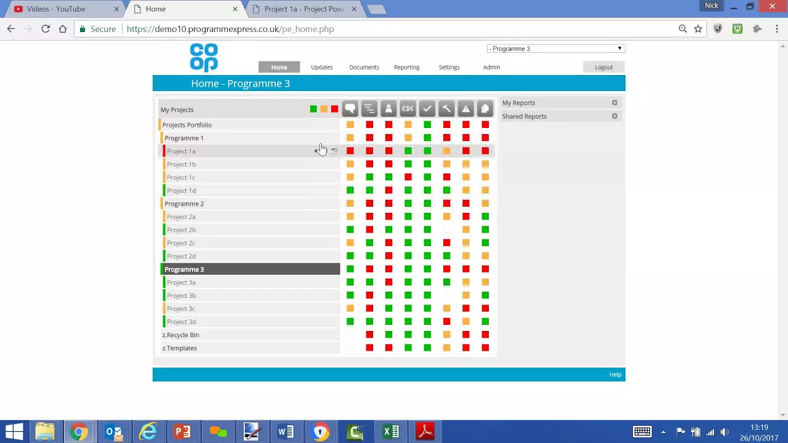Screen dimensions: 788x443
Task: Open the Home menu item
Action: (x=279, y=67)
